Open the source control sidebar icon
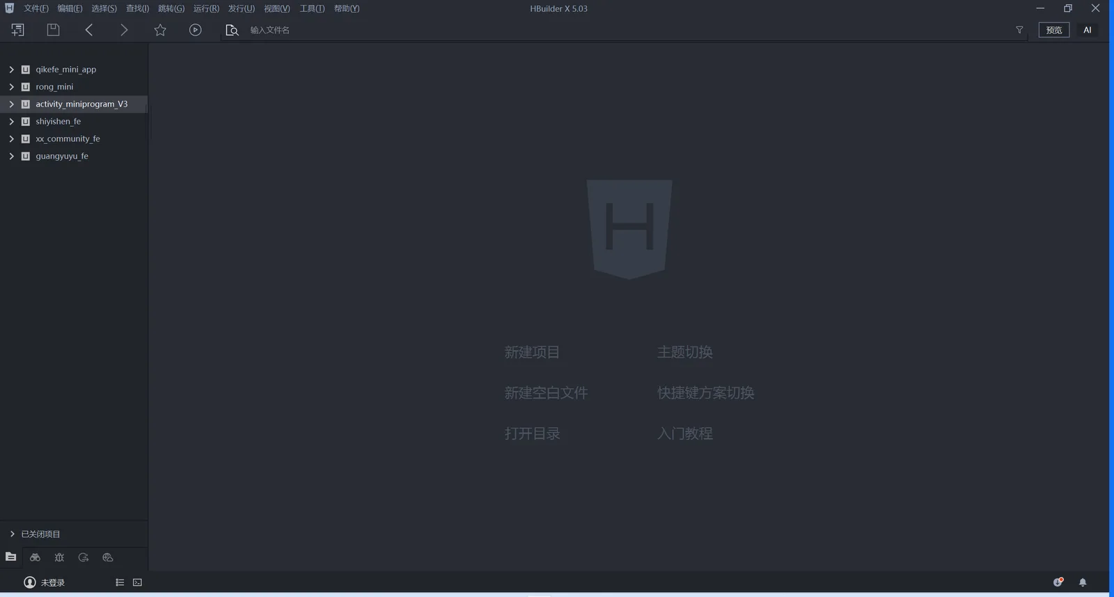This screenshot has width=1114, height=597. click(x=84, y=557)
